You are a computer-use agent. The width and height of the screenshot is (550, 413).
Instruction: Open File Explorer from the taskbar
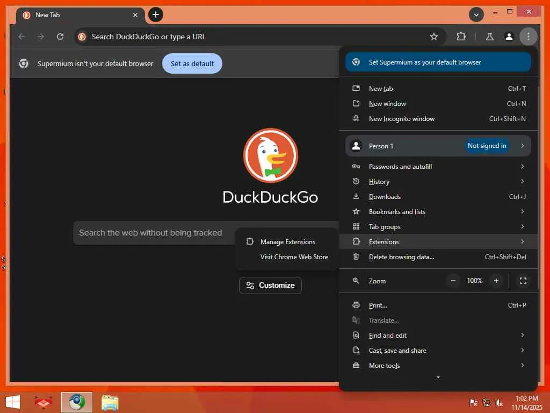pyautogui.click(x=110, y=402)
